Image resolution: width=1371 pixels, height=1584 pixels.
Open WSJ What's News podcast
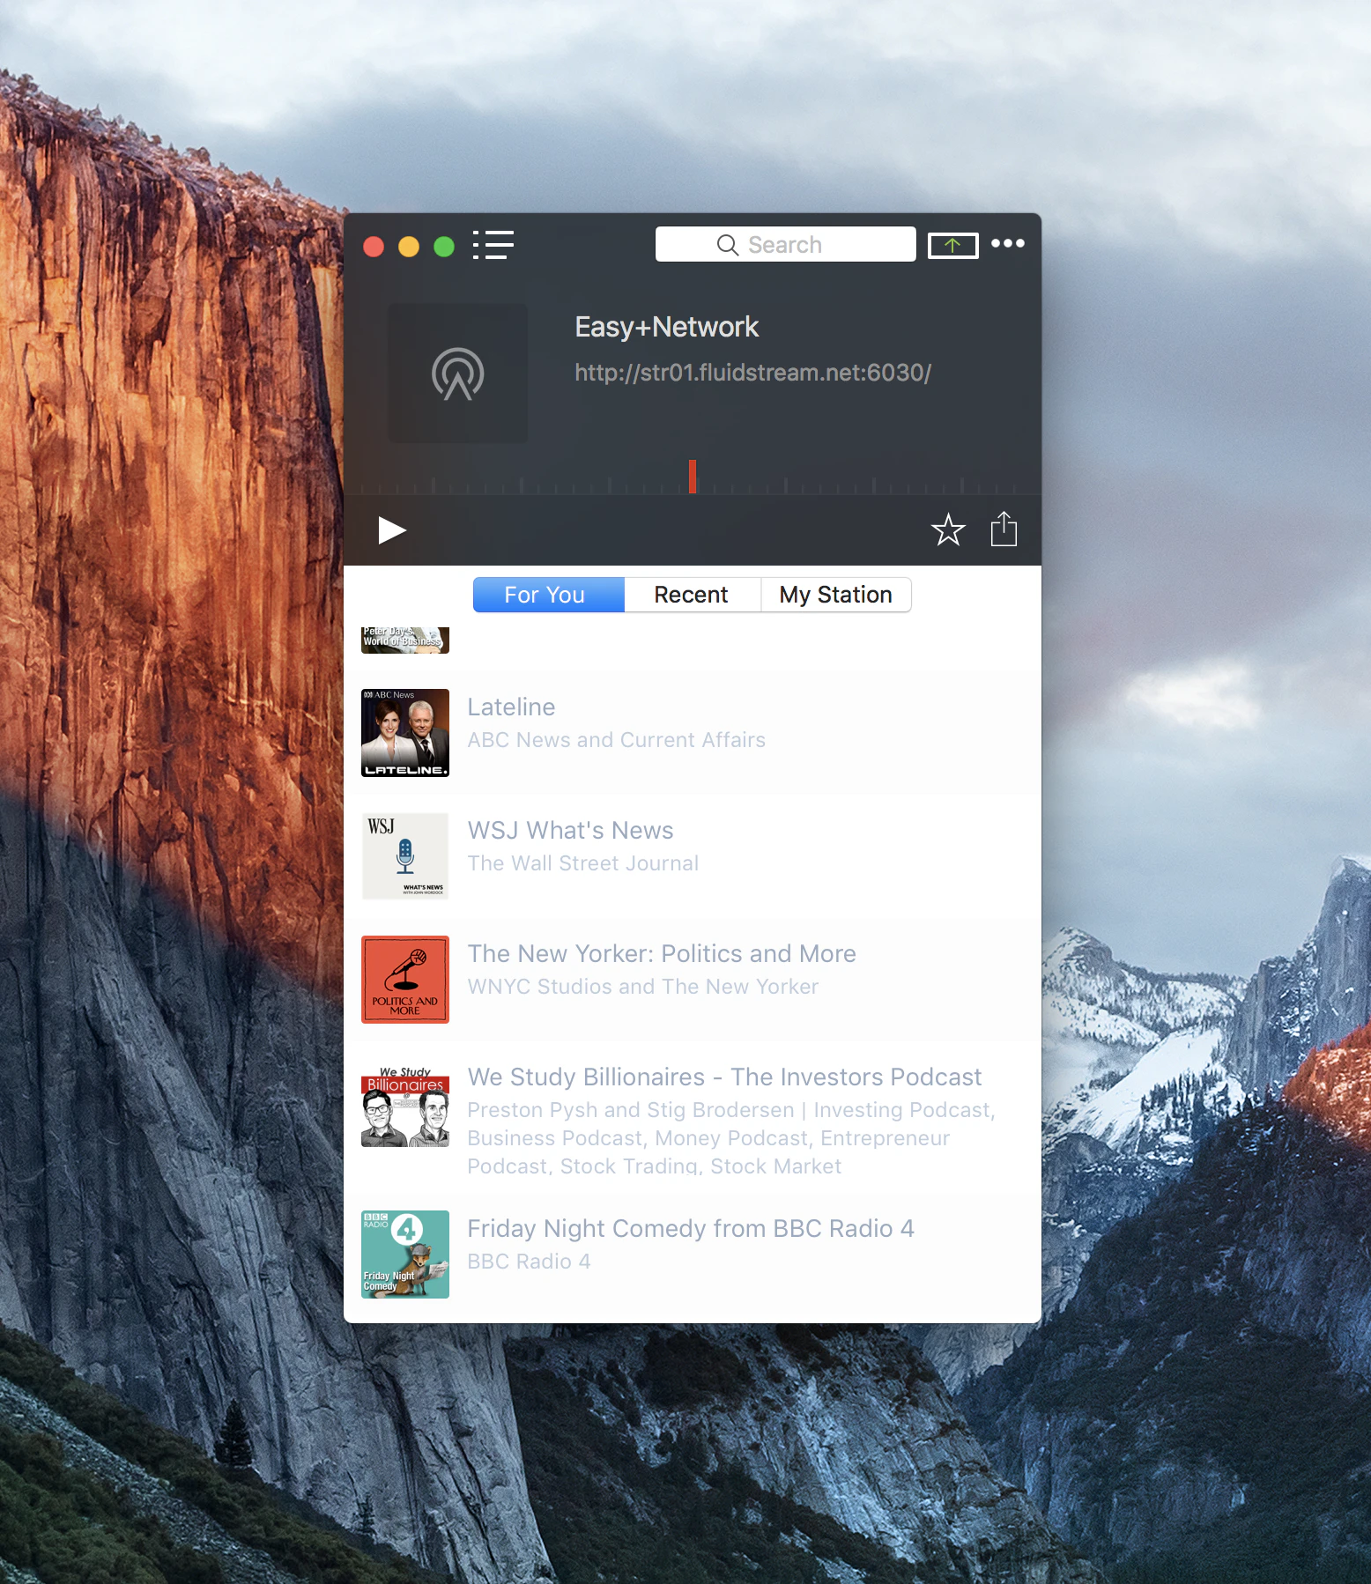pos(570,830)
